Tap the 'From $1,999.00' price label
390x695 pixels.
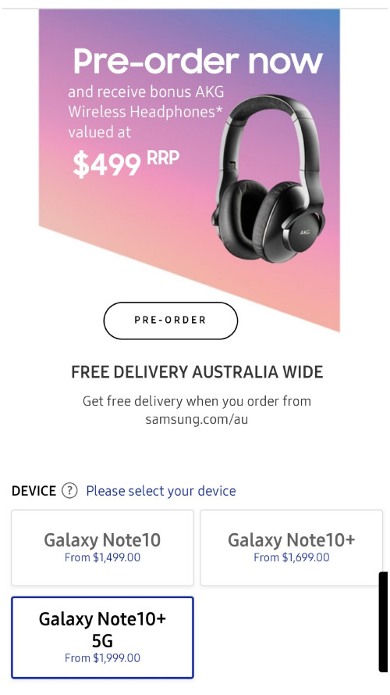point(103,657)
